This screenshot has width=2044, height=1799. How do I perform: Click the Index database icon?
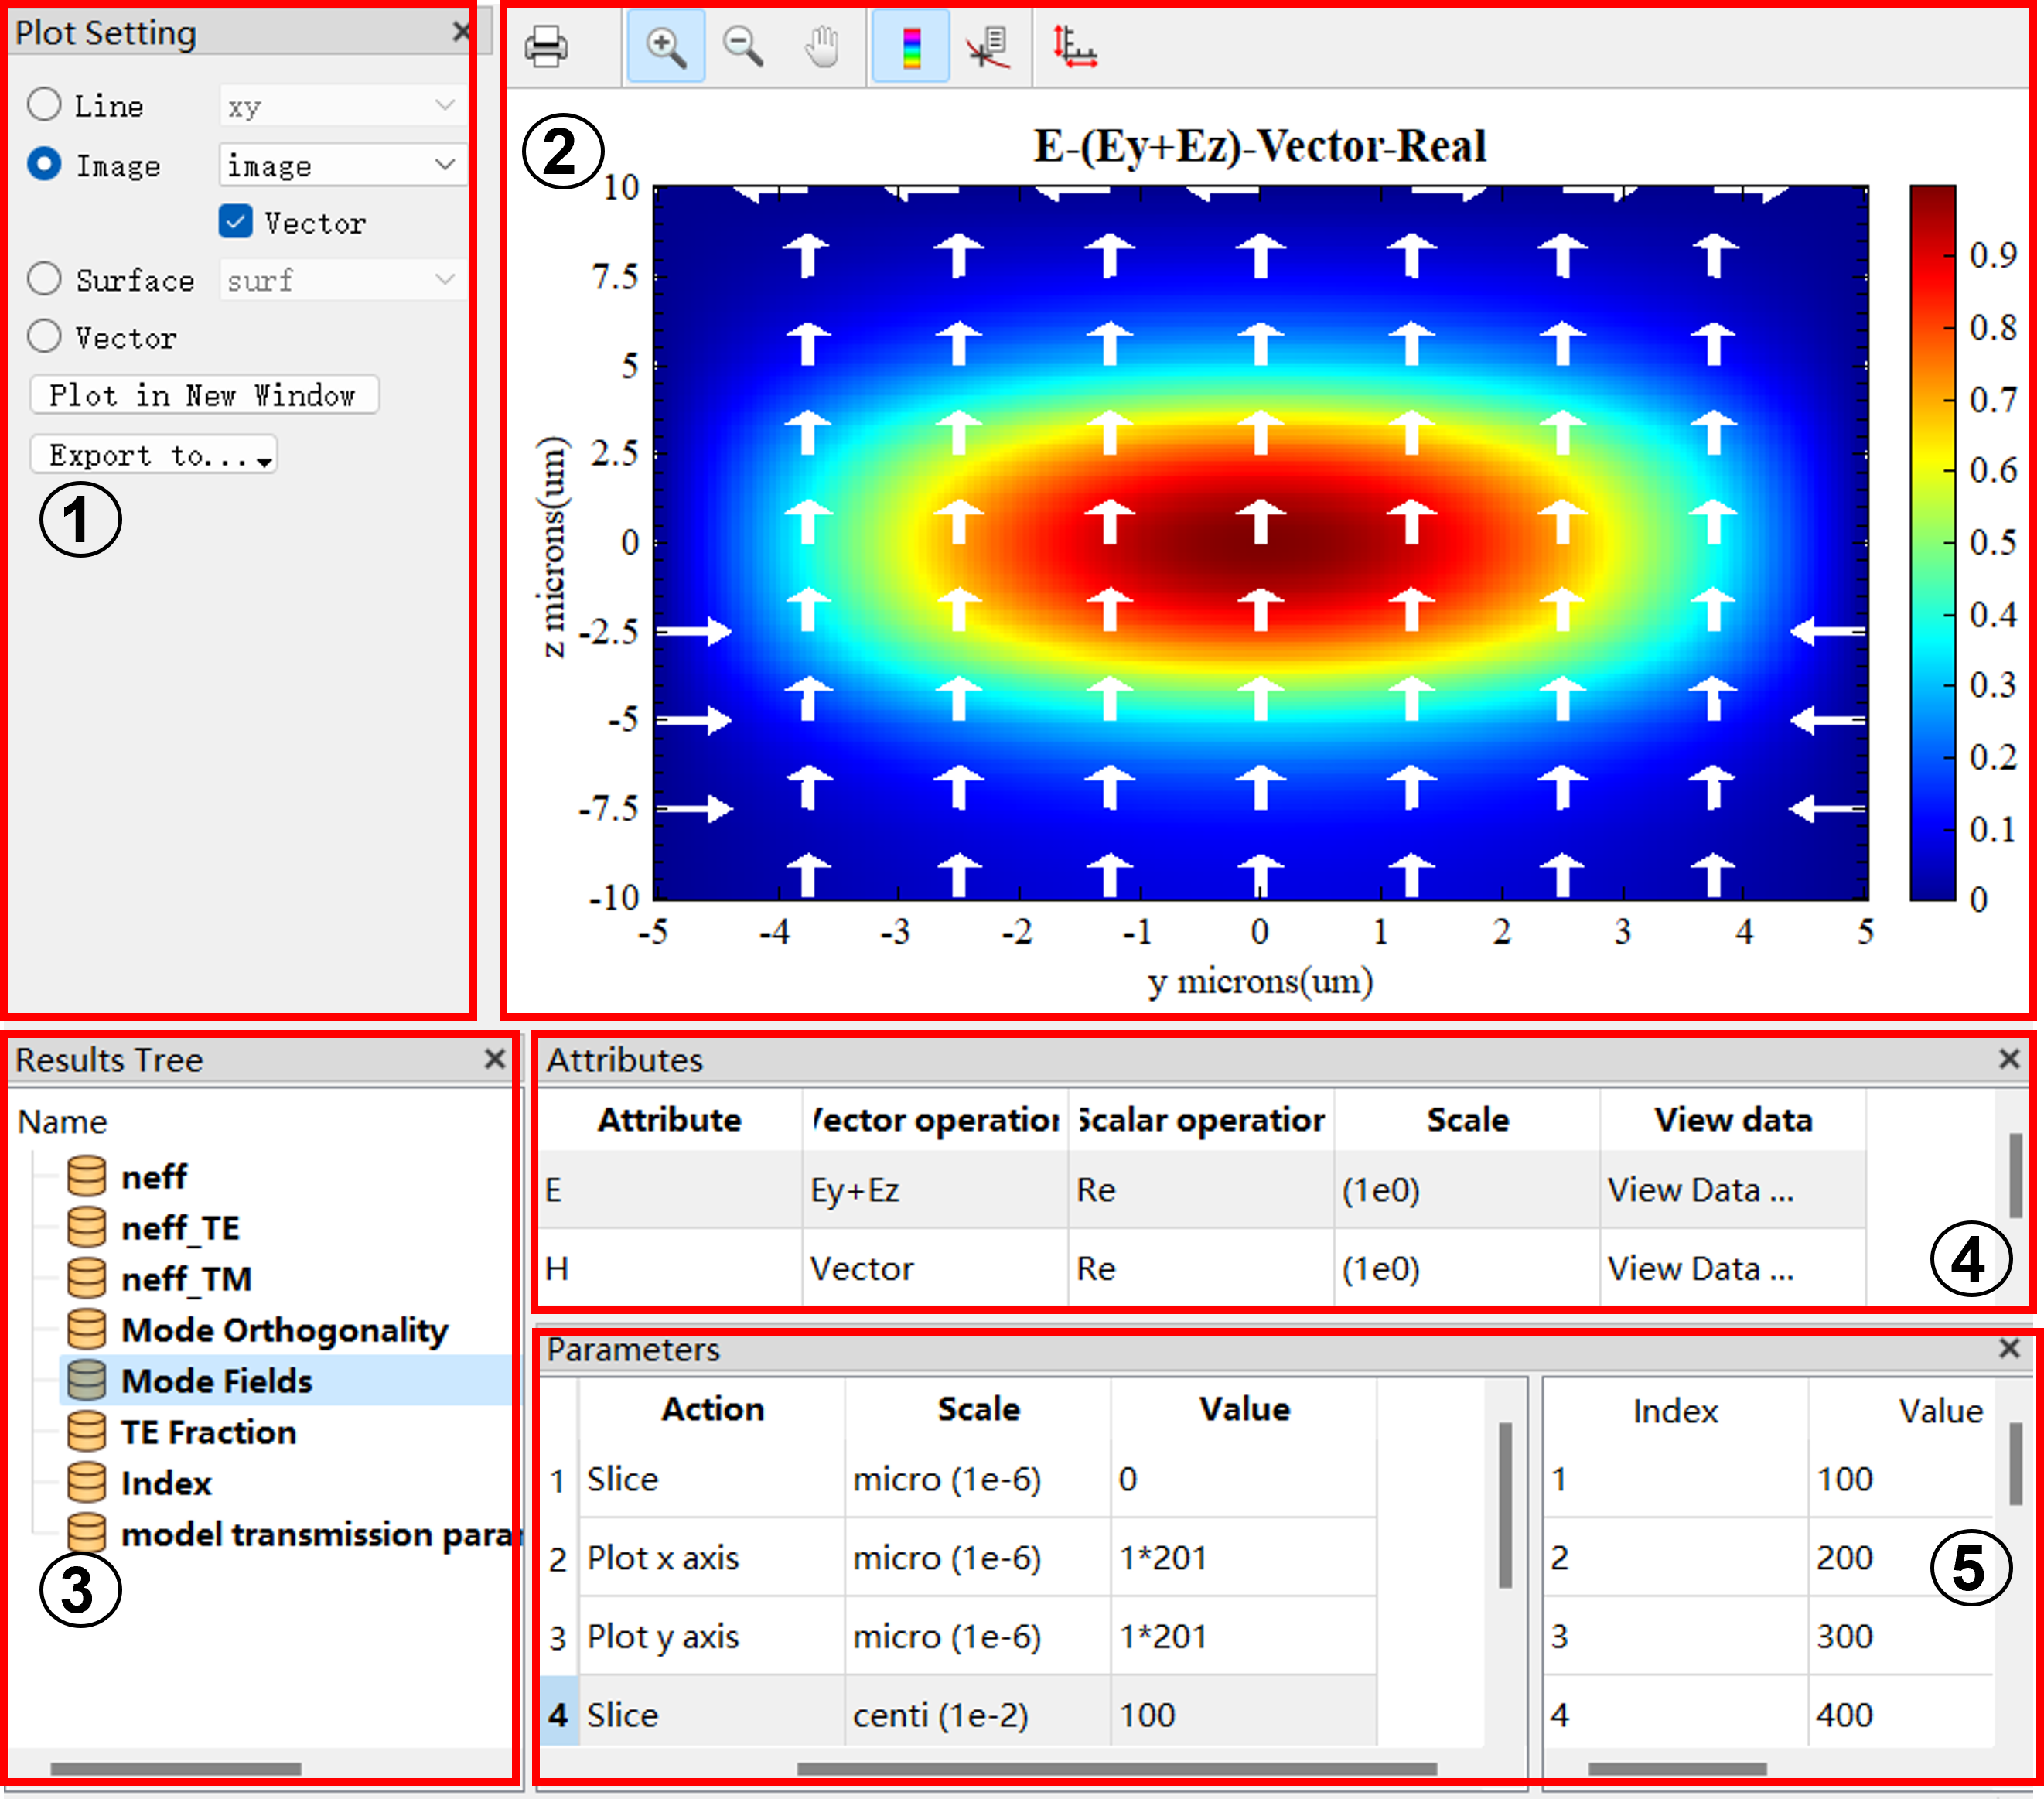pyautogui.click(x=86, y=1482)
